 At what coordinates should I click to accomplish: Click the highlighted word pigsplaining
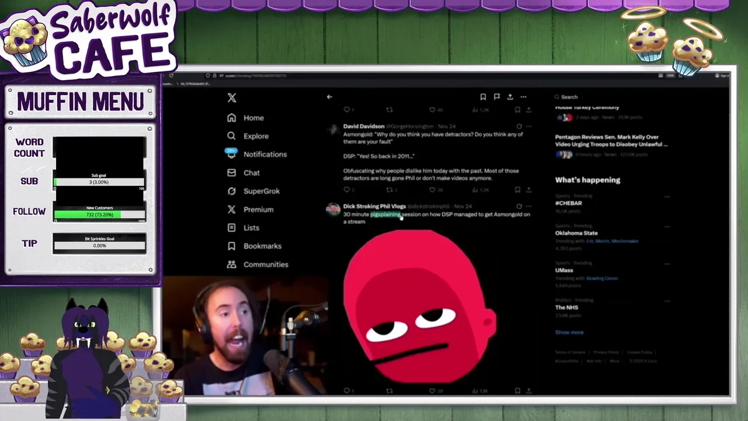(x=386, y=215)
